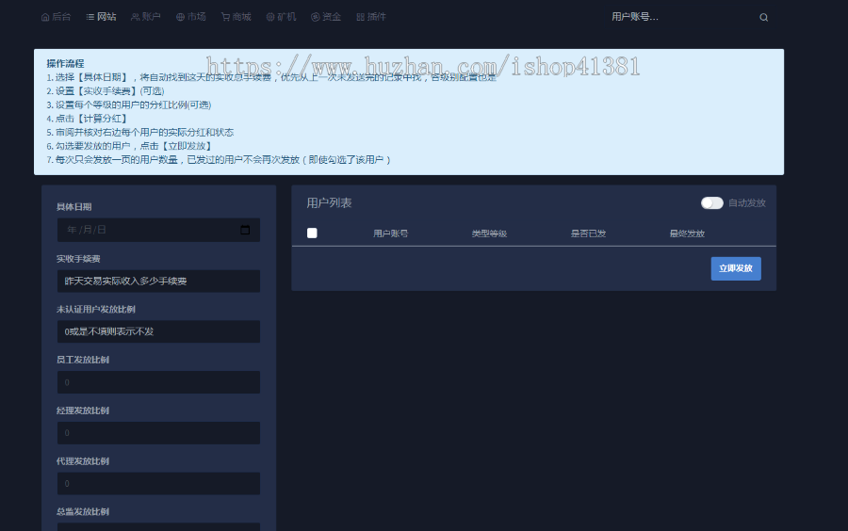Image resolution: width=848 pixels, height=531 pixels.
Task: Click the 类型等级 column header
Action: click(x=489, y=233)
